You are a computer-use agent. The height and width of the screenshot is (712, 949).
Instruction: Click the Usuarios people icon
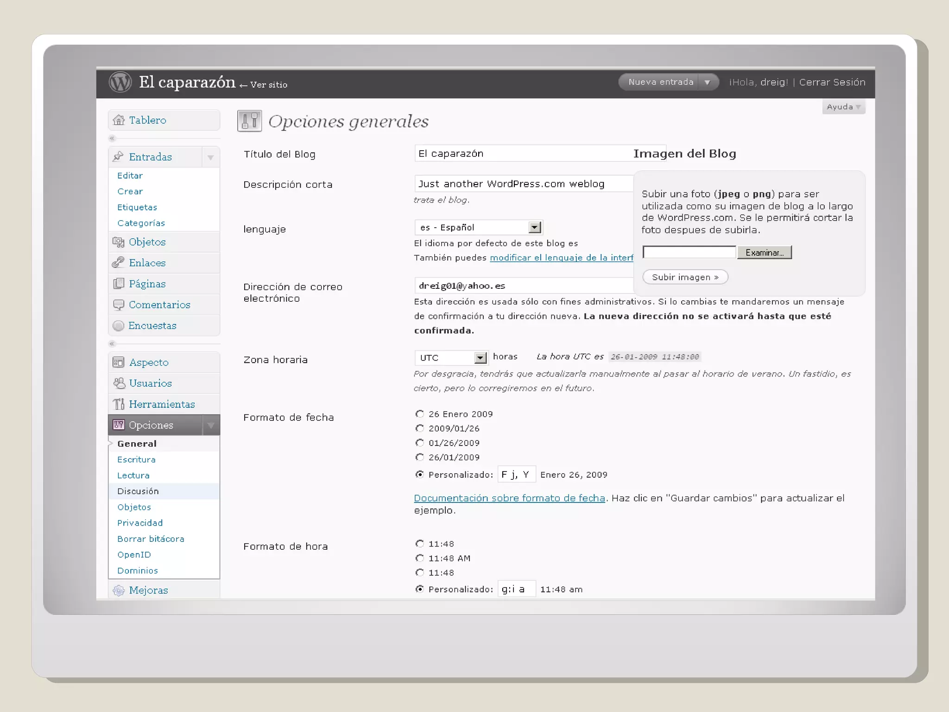coord(119,383)
